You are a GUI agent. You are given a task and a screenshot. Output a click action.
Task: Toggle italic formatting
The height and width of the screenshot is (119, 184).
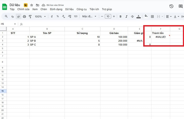[126, 16]
